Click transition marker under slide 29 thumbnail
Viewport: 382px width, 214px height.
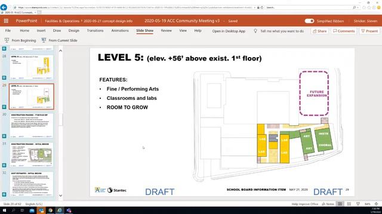(4, 107)
